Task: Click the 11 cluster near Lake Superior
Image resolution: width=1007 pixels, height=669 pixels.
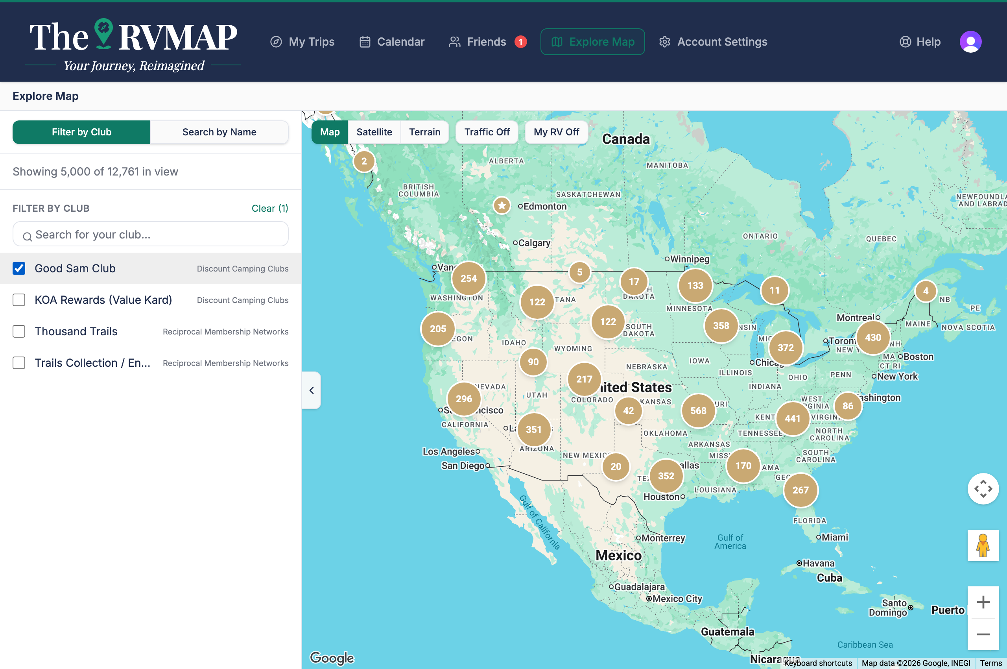Action: coord(775,290)
